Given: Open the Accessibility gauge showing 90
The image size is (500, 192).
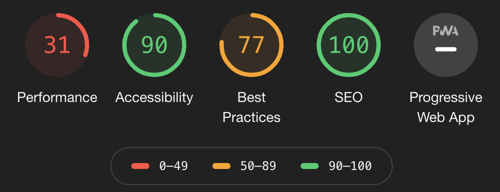Looking at the screenshot, I should (x=154, y=45).
